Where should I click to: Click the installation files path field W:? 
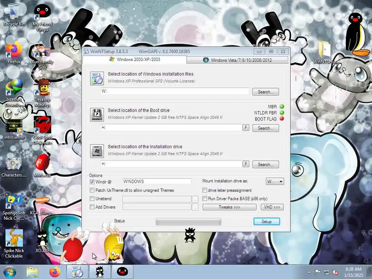(x=175, y=91)
